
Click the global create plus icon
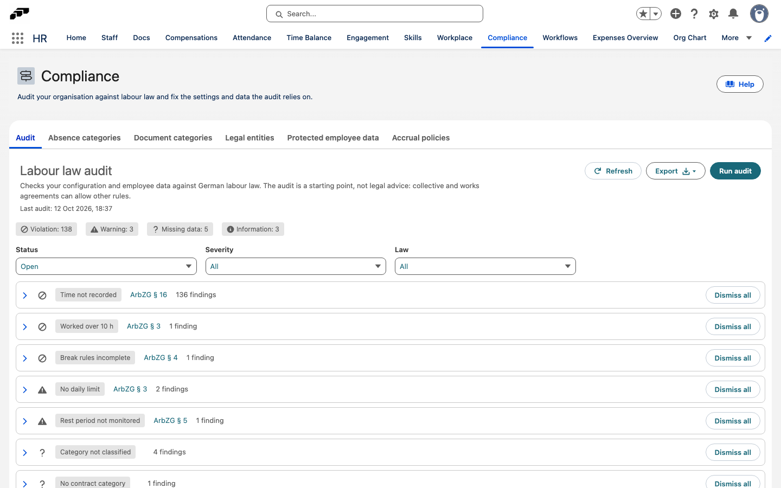click(x=676, y=14)
